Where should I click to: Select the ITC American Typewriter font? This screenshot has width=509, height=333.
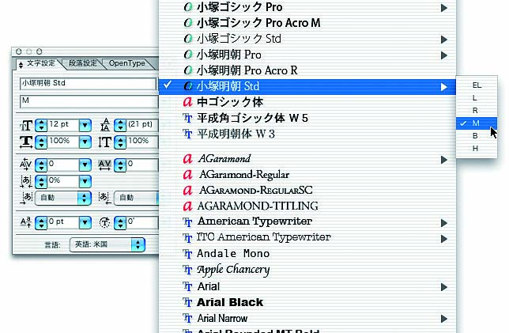307,237
